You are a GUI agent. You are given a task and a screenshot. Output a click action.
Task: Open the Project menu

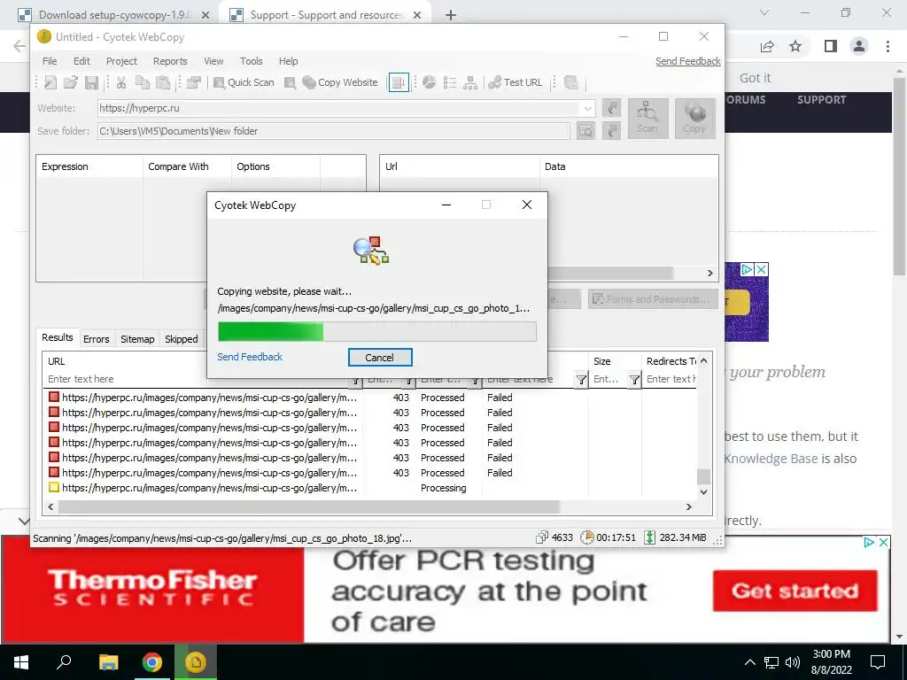[121, 61]
